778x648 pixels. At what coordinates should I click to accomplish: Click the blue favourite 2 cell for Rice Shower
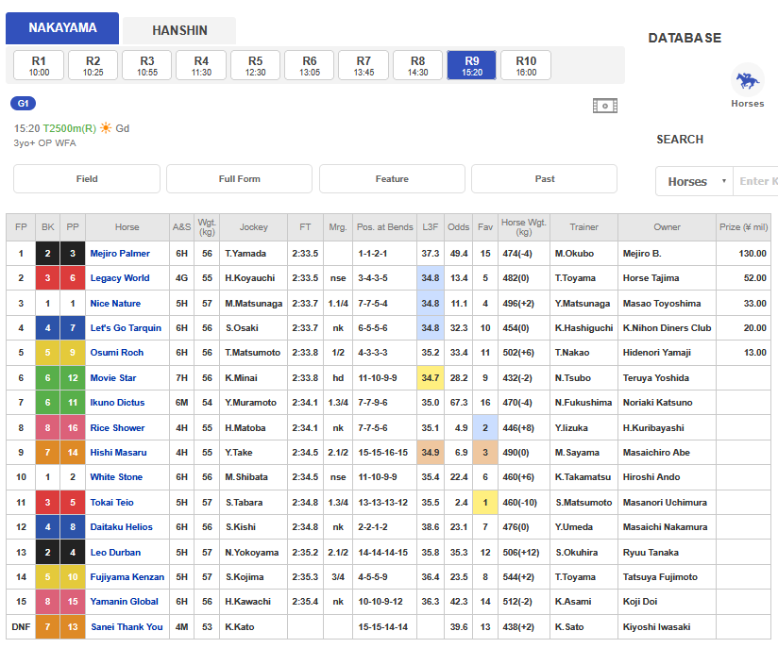pyautogui.click(x=485, y=428)
